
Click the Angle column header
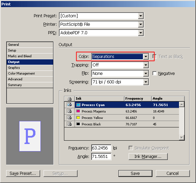pos(168,99)
